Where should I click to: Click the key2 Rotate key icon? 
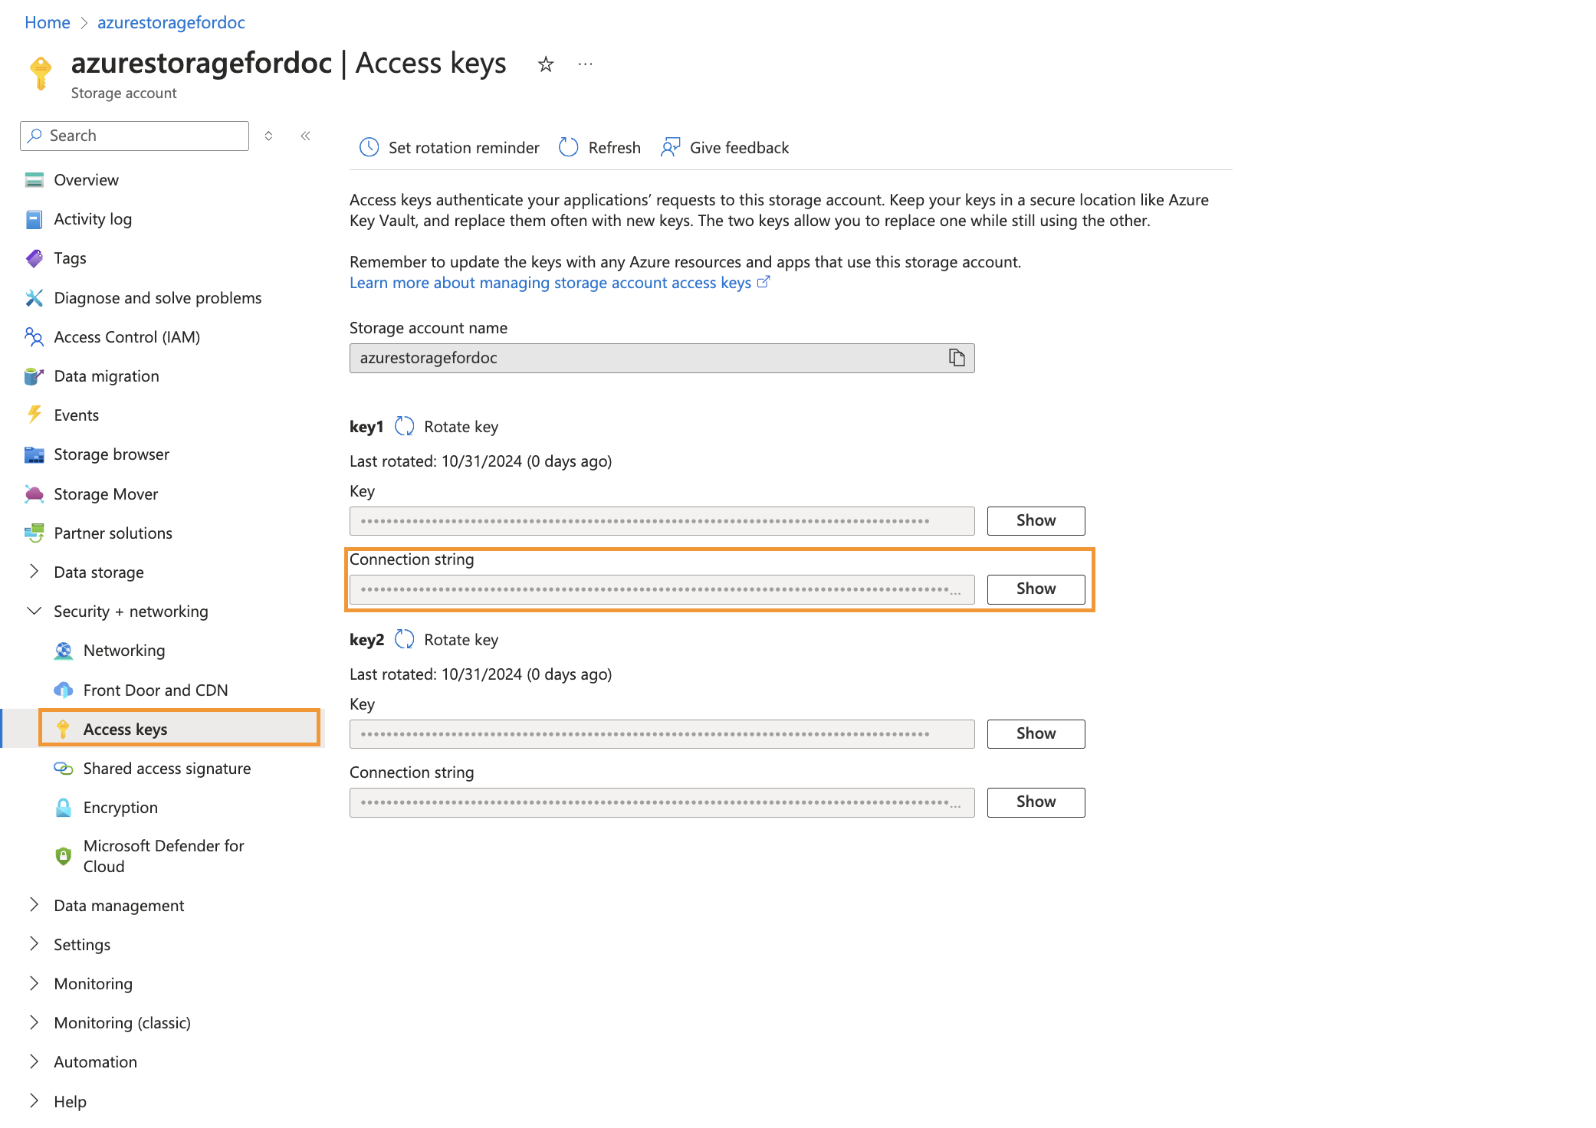[x=404, y=639]
